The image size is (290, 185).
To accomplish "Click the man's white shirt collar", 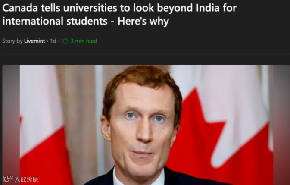I will (x=139, y=178).
